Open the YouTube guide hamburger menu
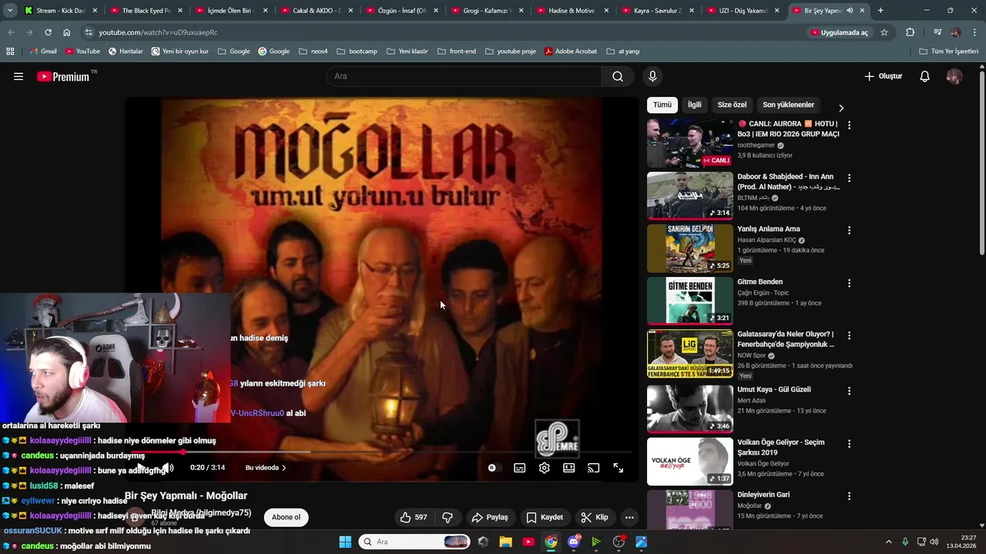 18,76
